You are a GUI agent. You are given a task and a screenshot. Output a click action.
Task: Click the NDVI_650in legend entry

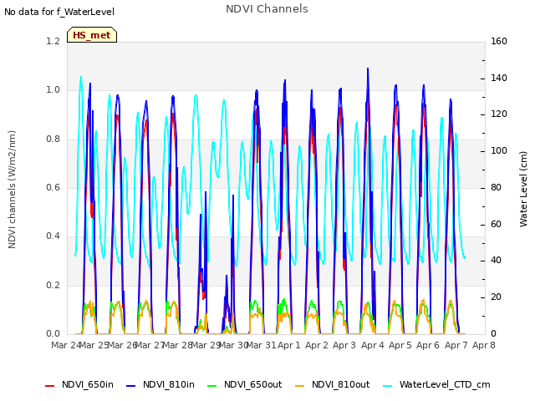[79, 384]
